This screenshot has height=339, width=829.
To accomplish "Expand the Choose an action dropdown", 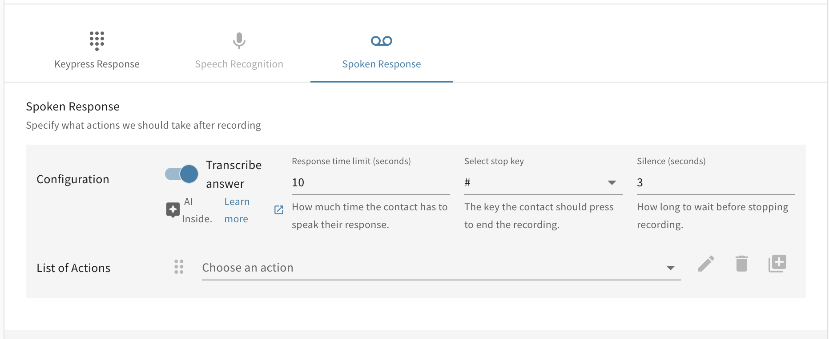I will (441, 268).
